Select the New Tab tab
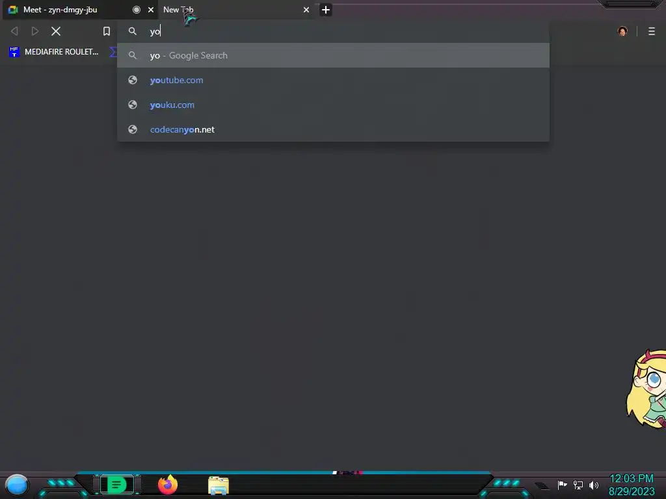666x499 pixels. pos(237,10)
